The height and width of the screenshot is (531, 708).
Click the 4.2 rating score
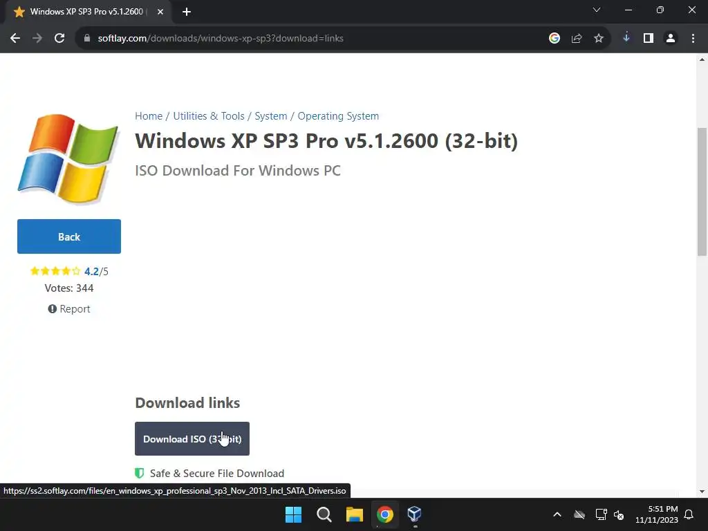[91, 271]
